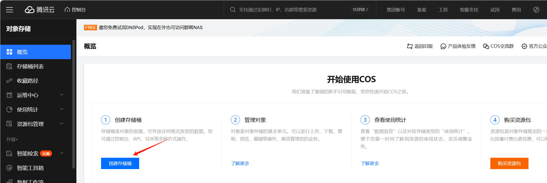The image size is (547, 183).
Task: Click the 查看使用统计 step title
Action: tap(390, 120)
